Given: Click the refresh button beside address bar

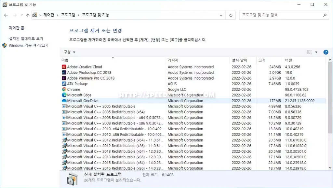Looking at the screenshot, I should (x=231, y=15).
